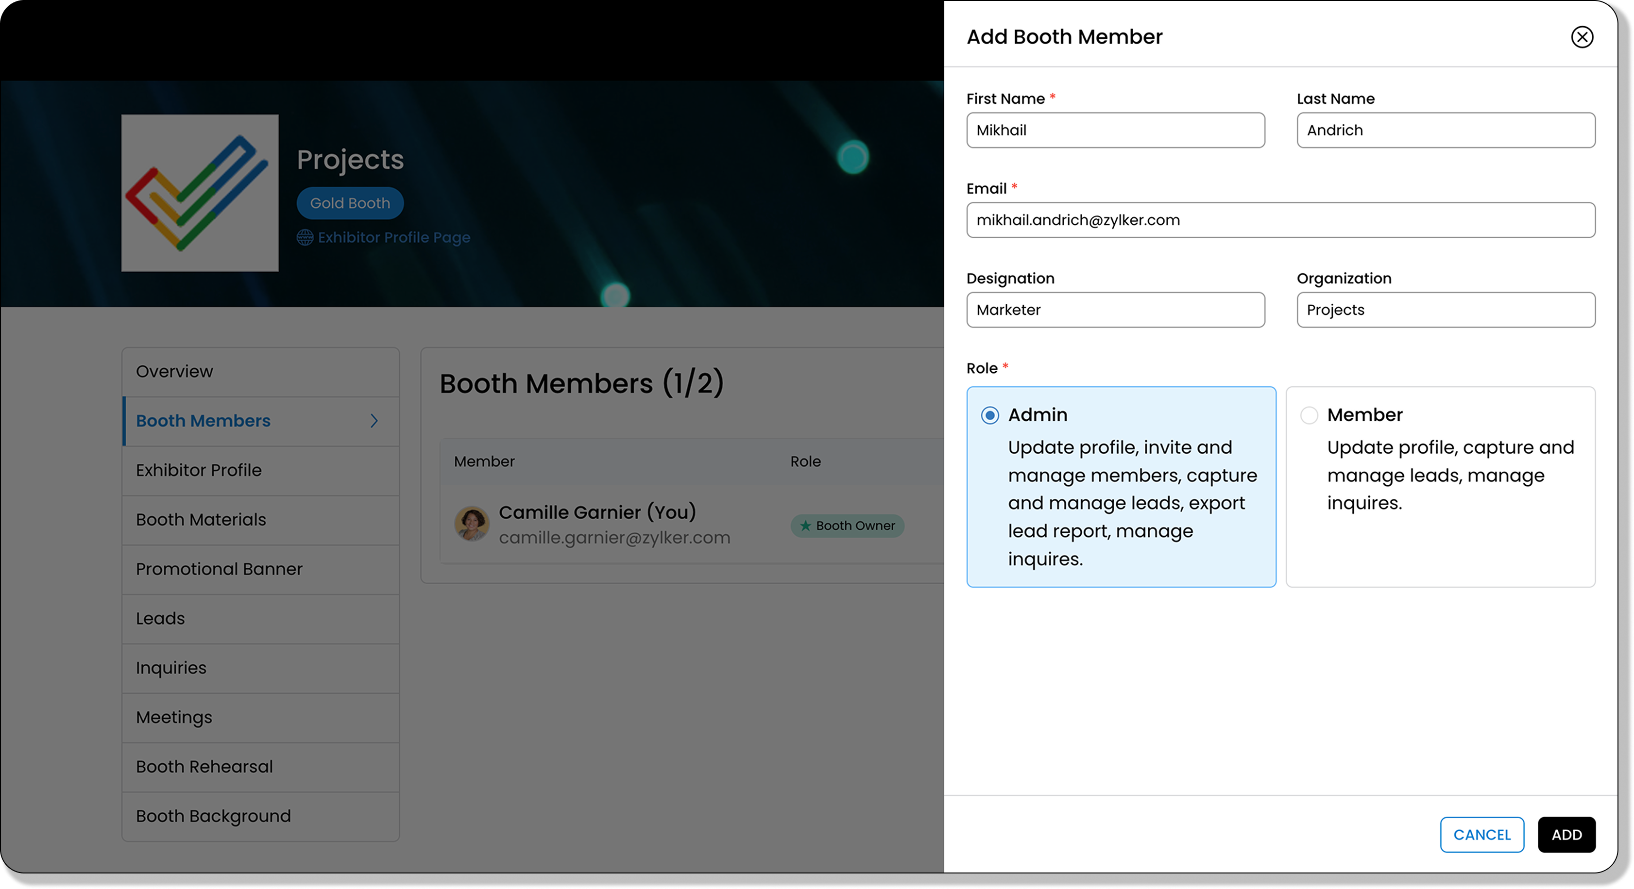The height and width of the screenshot is (889, 1634).
Task: Open the Exhibitor Profile Page link
Action: [393, 238]
